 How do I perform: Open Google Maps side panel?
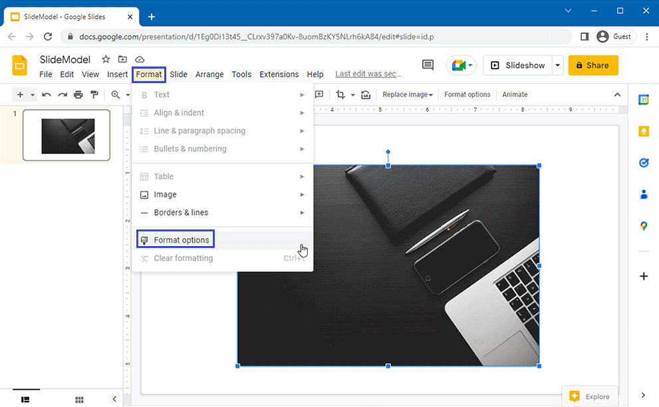point(643,225)
